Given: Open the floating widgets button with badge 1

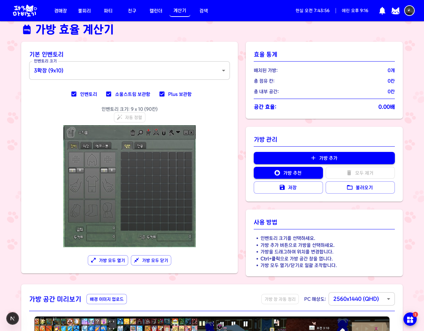Looking at the screenshot, I should (410, 319).
